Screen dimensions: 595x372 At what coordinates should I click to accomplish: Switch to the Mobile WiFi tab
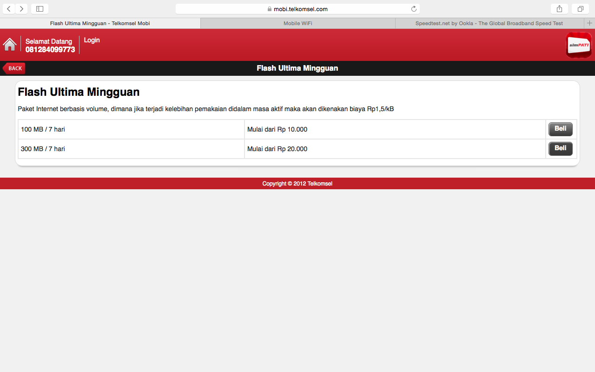[x=298, y=23]
